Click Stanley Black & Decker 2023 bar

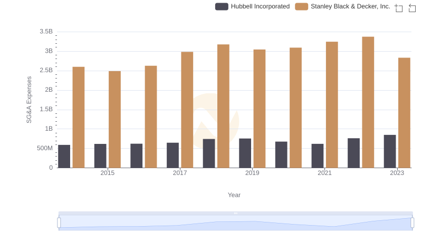coord(404,113)
